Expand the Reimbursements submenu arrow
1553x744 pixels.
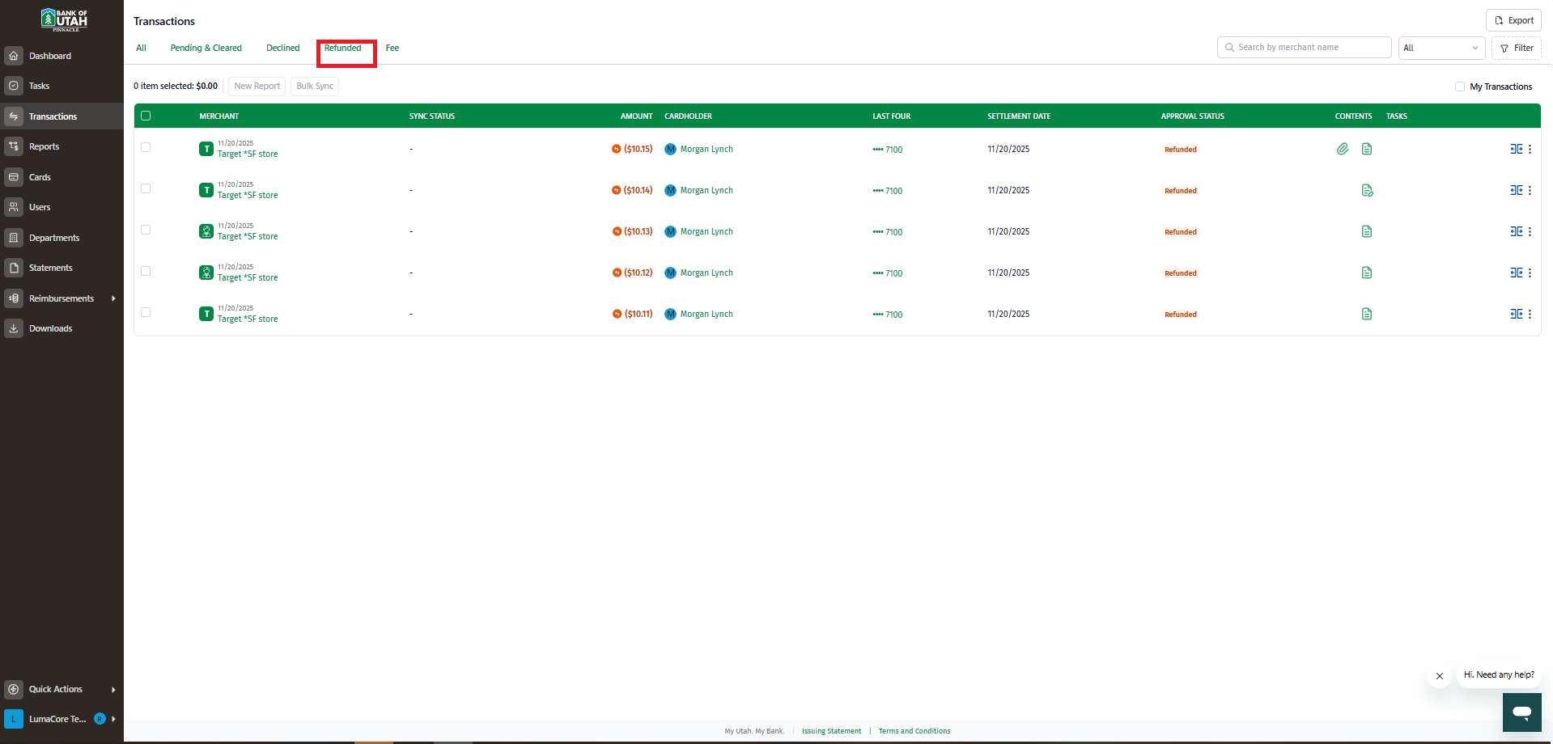(113, 298)
